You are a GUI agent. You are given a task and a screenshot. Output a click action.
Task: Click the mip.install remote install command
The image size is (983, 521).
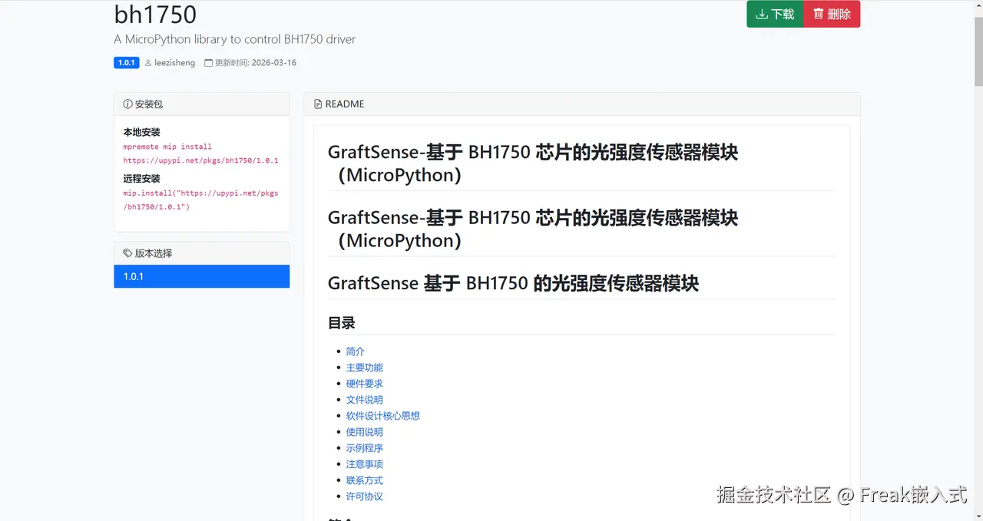pos(200,199)
